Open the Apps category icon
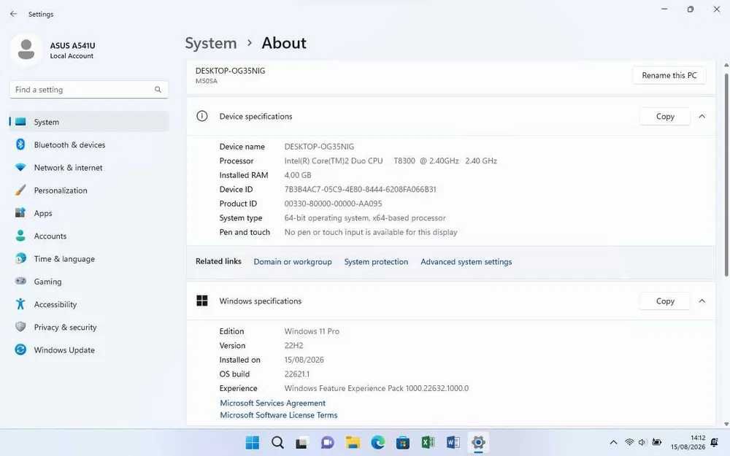This screenshot has height=456, width=730. pyautogui.click(x=20, y=212)
